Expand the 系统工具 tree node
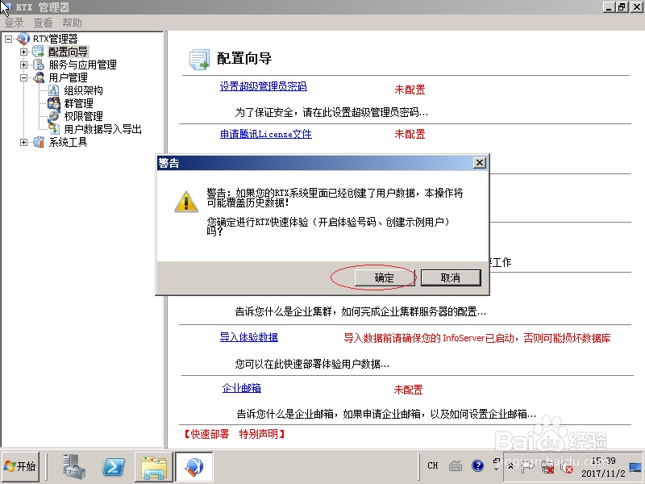Image resolution: width=645 pixels, height=484 pixels. pos(23,142)
